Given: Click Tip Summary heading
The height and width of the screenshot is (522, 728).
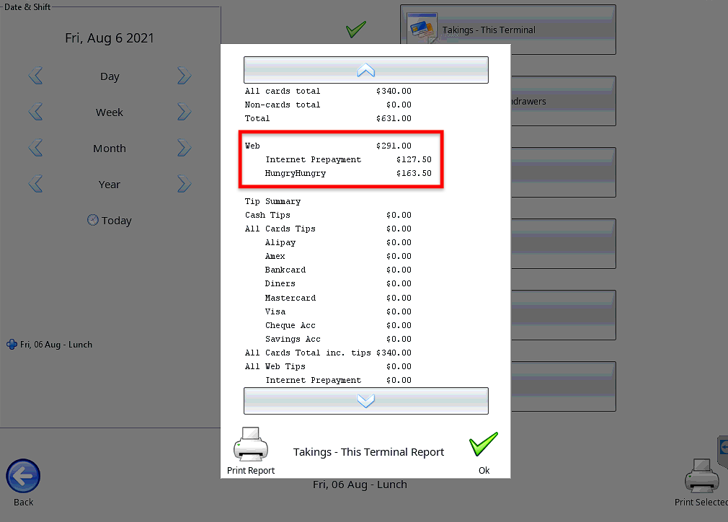Looking at the screenshot, I should pyautogui.click(x=273, y=201).
